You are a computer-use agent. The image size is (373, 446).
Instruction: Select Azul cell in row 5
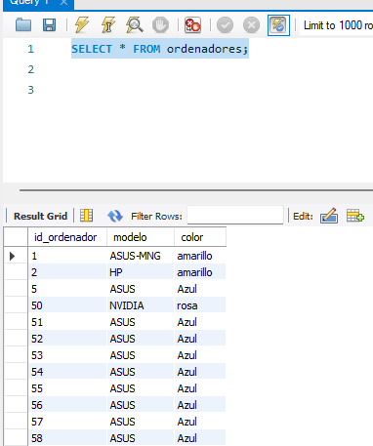pos(200,289)
